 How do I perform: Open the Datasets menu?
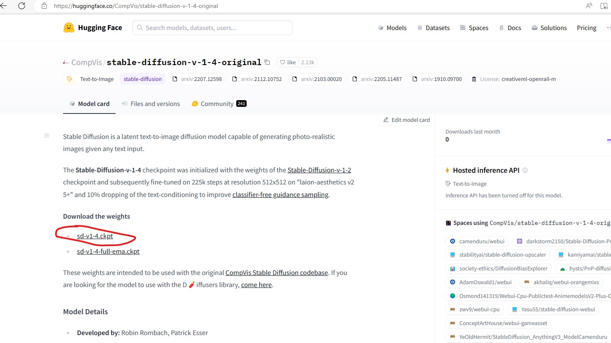coord(433,28)
